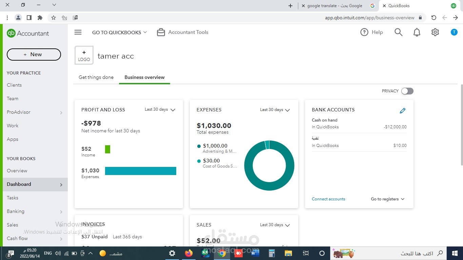Add a company logo placeholder

pos(84,55)
